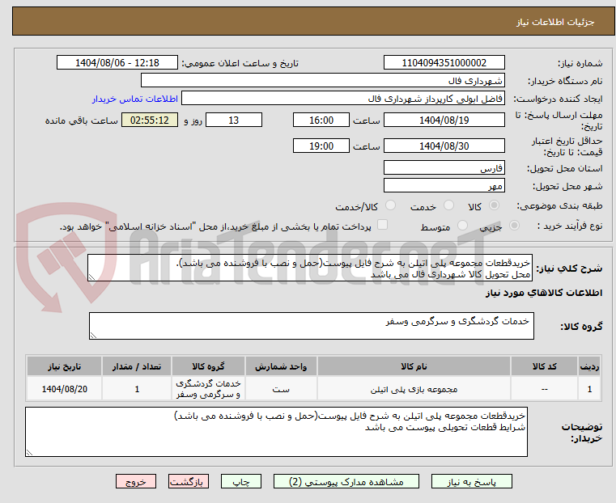
Task: Click the announcement date field 1404/08/06 - 12:18
Action: click(117, 63)
